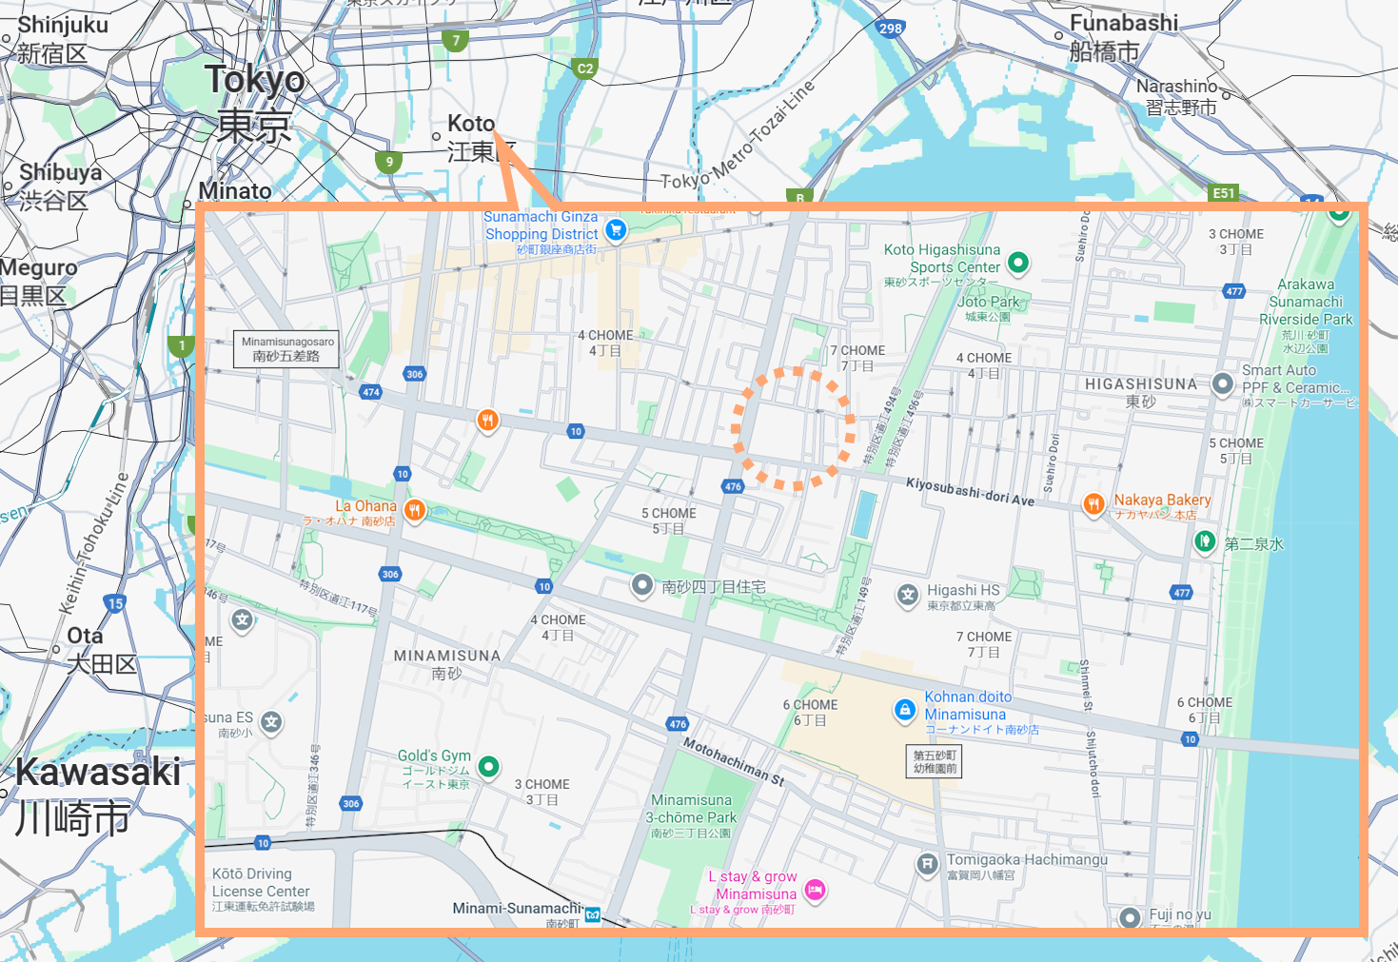The height and width of the screenshot is (962, 1398).
Task: Select the Kohnan doito Minamisuna store icon
Action: [x=905, y=711]
